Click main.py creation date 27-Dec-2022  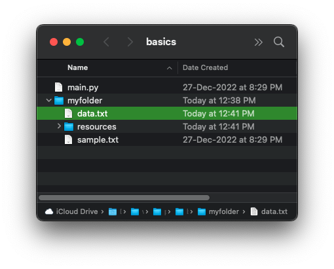pos(232,88)
